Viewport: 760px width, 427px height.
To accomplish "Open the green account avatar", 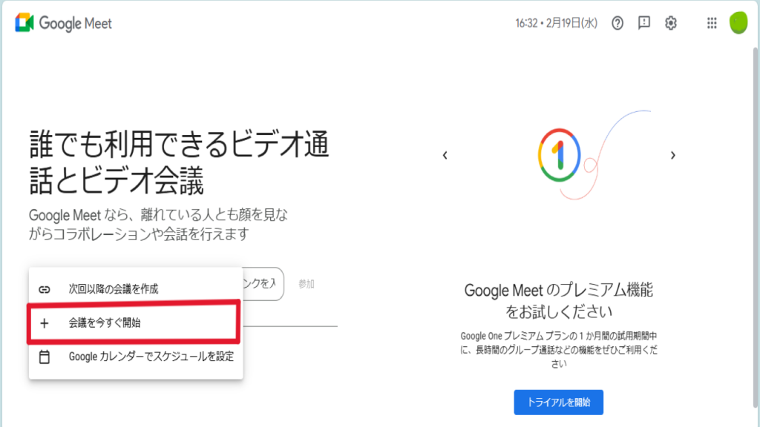I will (x=738, y=23).
